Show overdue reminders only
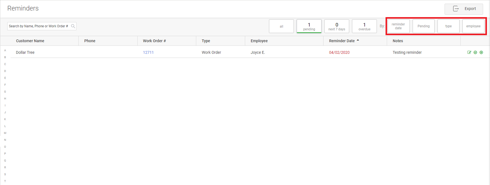The width and height of the screenshot is (490, 185). 364,26
